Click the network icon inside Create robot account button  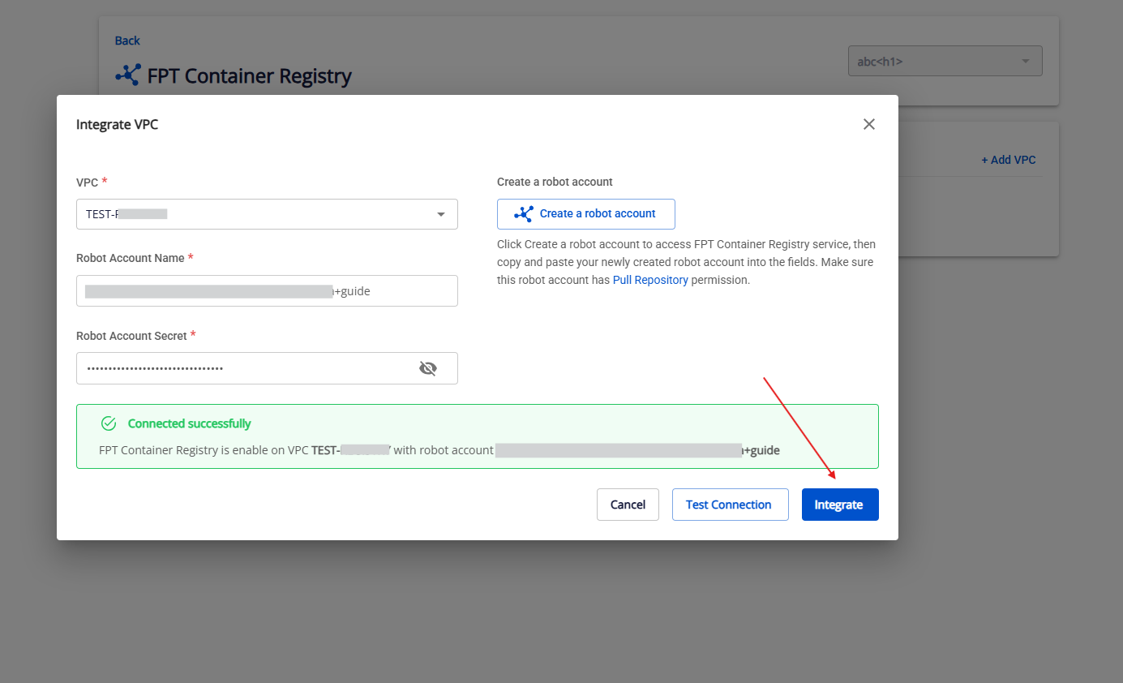[524, 214]
